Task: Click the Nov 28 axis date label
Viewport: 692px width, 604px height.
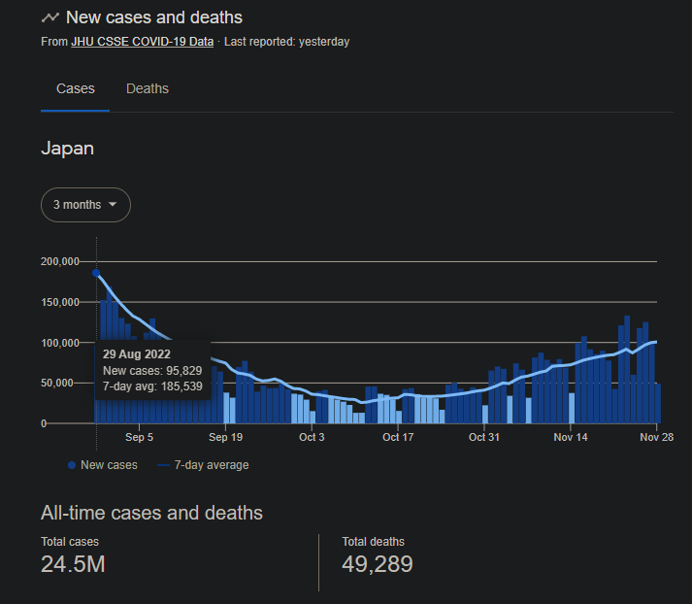Action: pyautogui.click(x=657, y=437)
